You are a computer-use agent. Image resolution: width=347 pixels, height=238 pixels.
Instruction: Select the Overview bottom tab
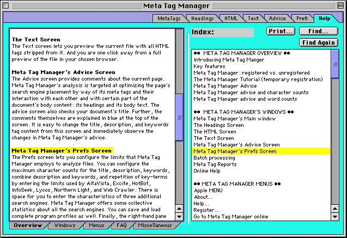(28, 225)
